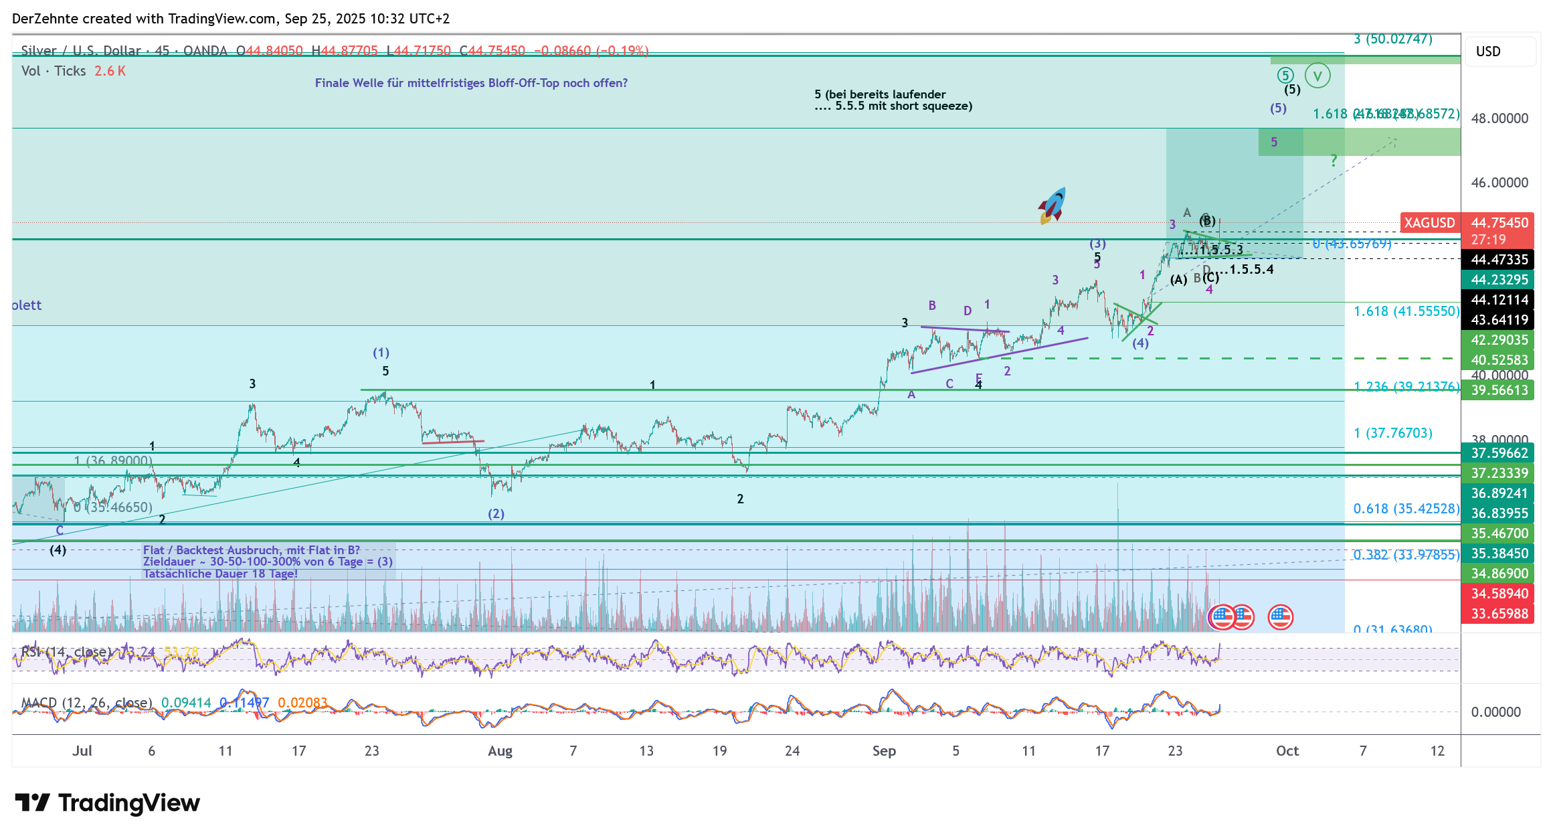This screenshot has width=1553, height=838.
Task: Select the green circled V wave label
Action: [1317, 76]
